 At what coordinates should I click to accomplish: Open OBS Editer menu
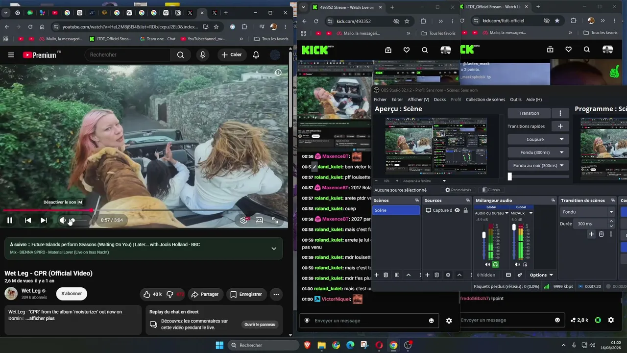pyautogui.click(x=397, y=100)
